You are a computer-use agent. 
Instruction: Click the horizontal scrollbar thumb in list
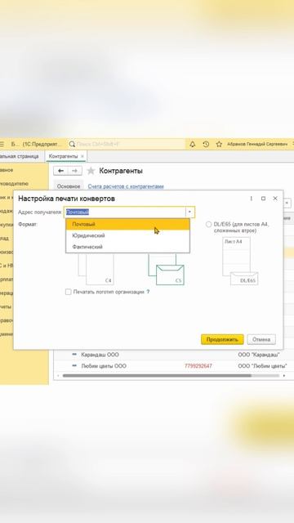click(157, 376)
